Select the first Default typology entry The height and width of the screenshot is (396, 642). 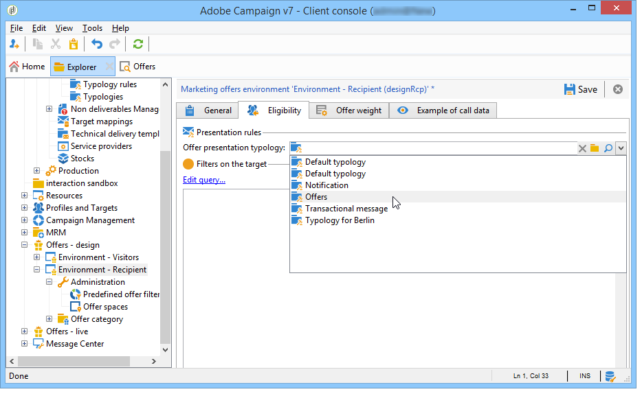tap(458, 162)
